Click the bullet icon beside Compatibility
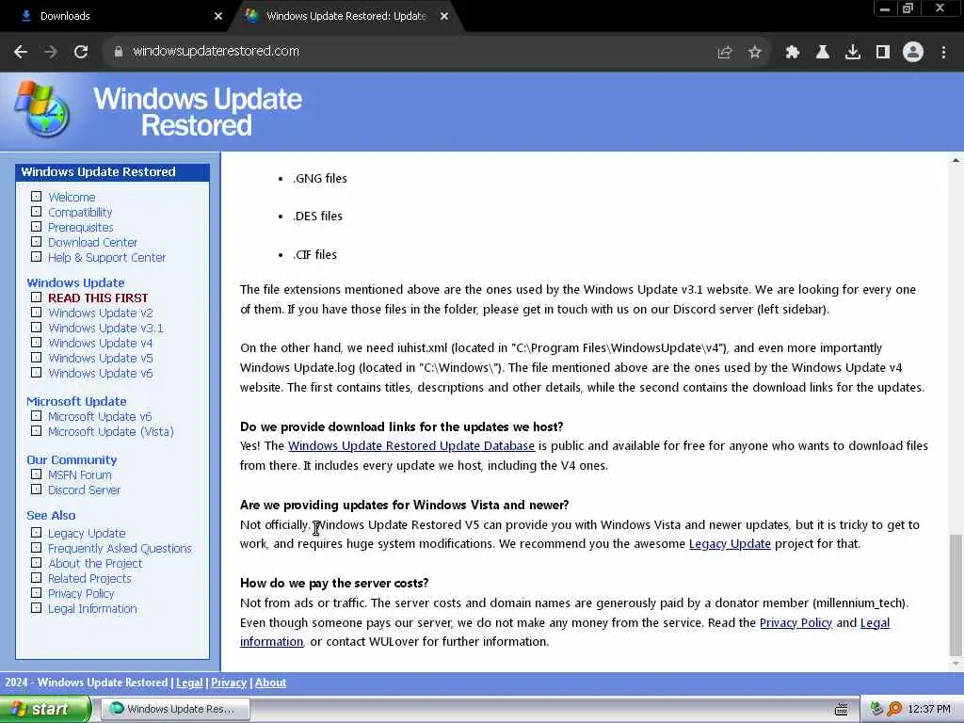This screenshot has height=723, width=964. coord(37,212)
